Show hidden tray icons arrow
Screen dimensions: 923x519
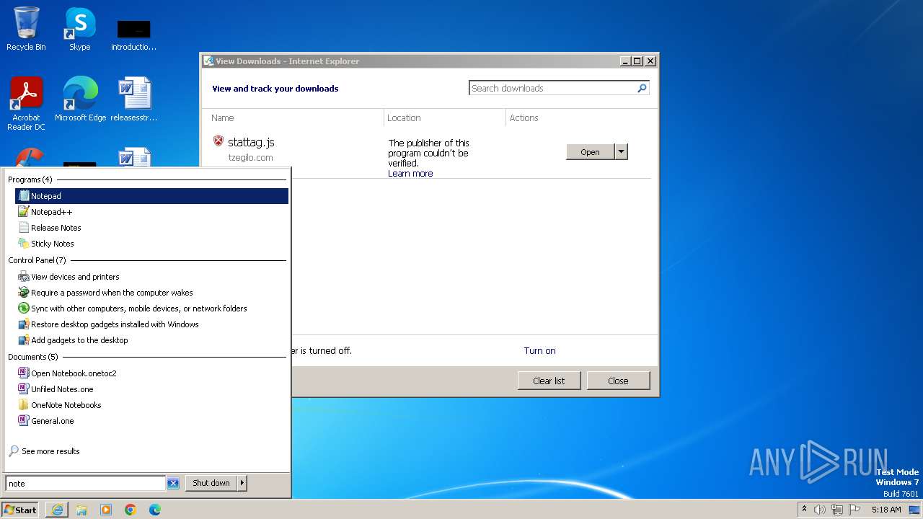tap(804, 510)
